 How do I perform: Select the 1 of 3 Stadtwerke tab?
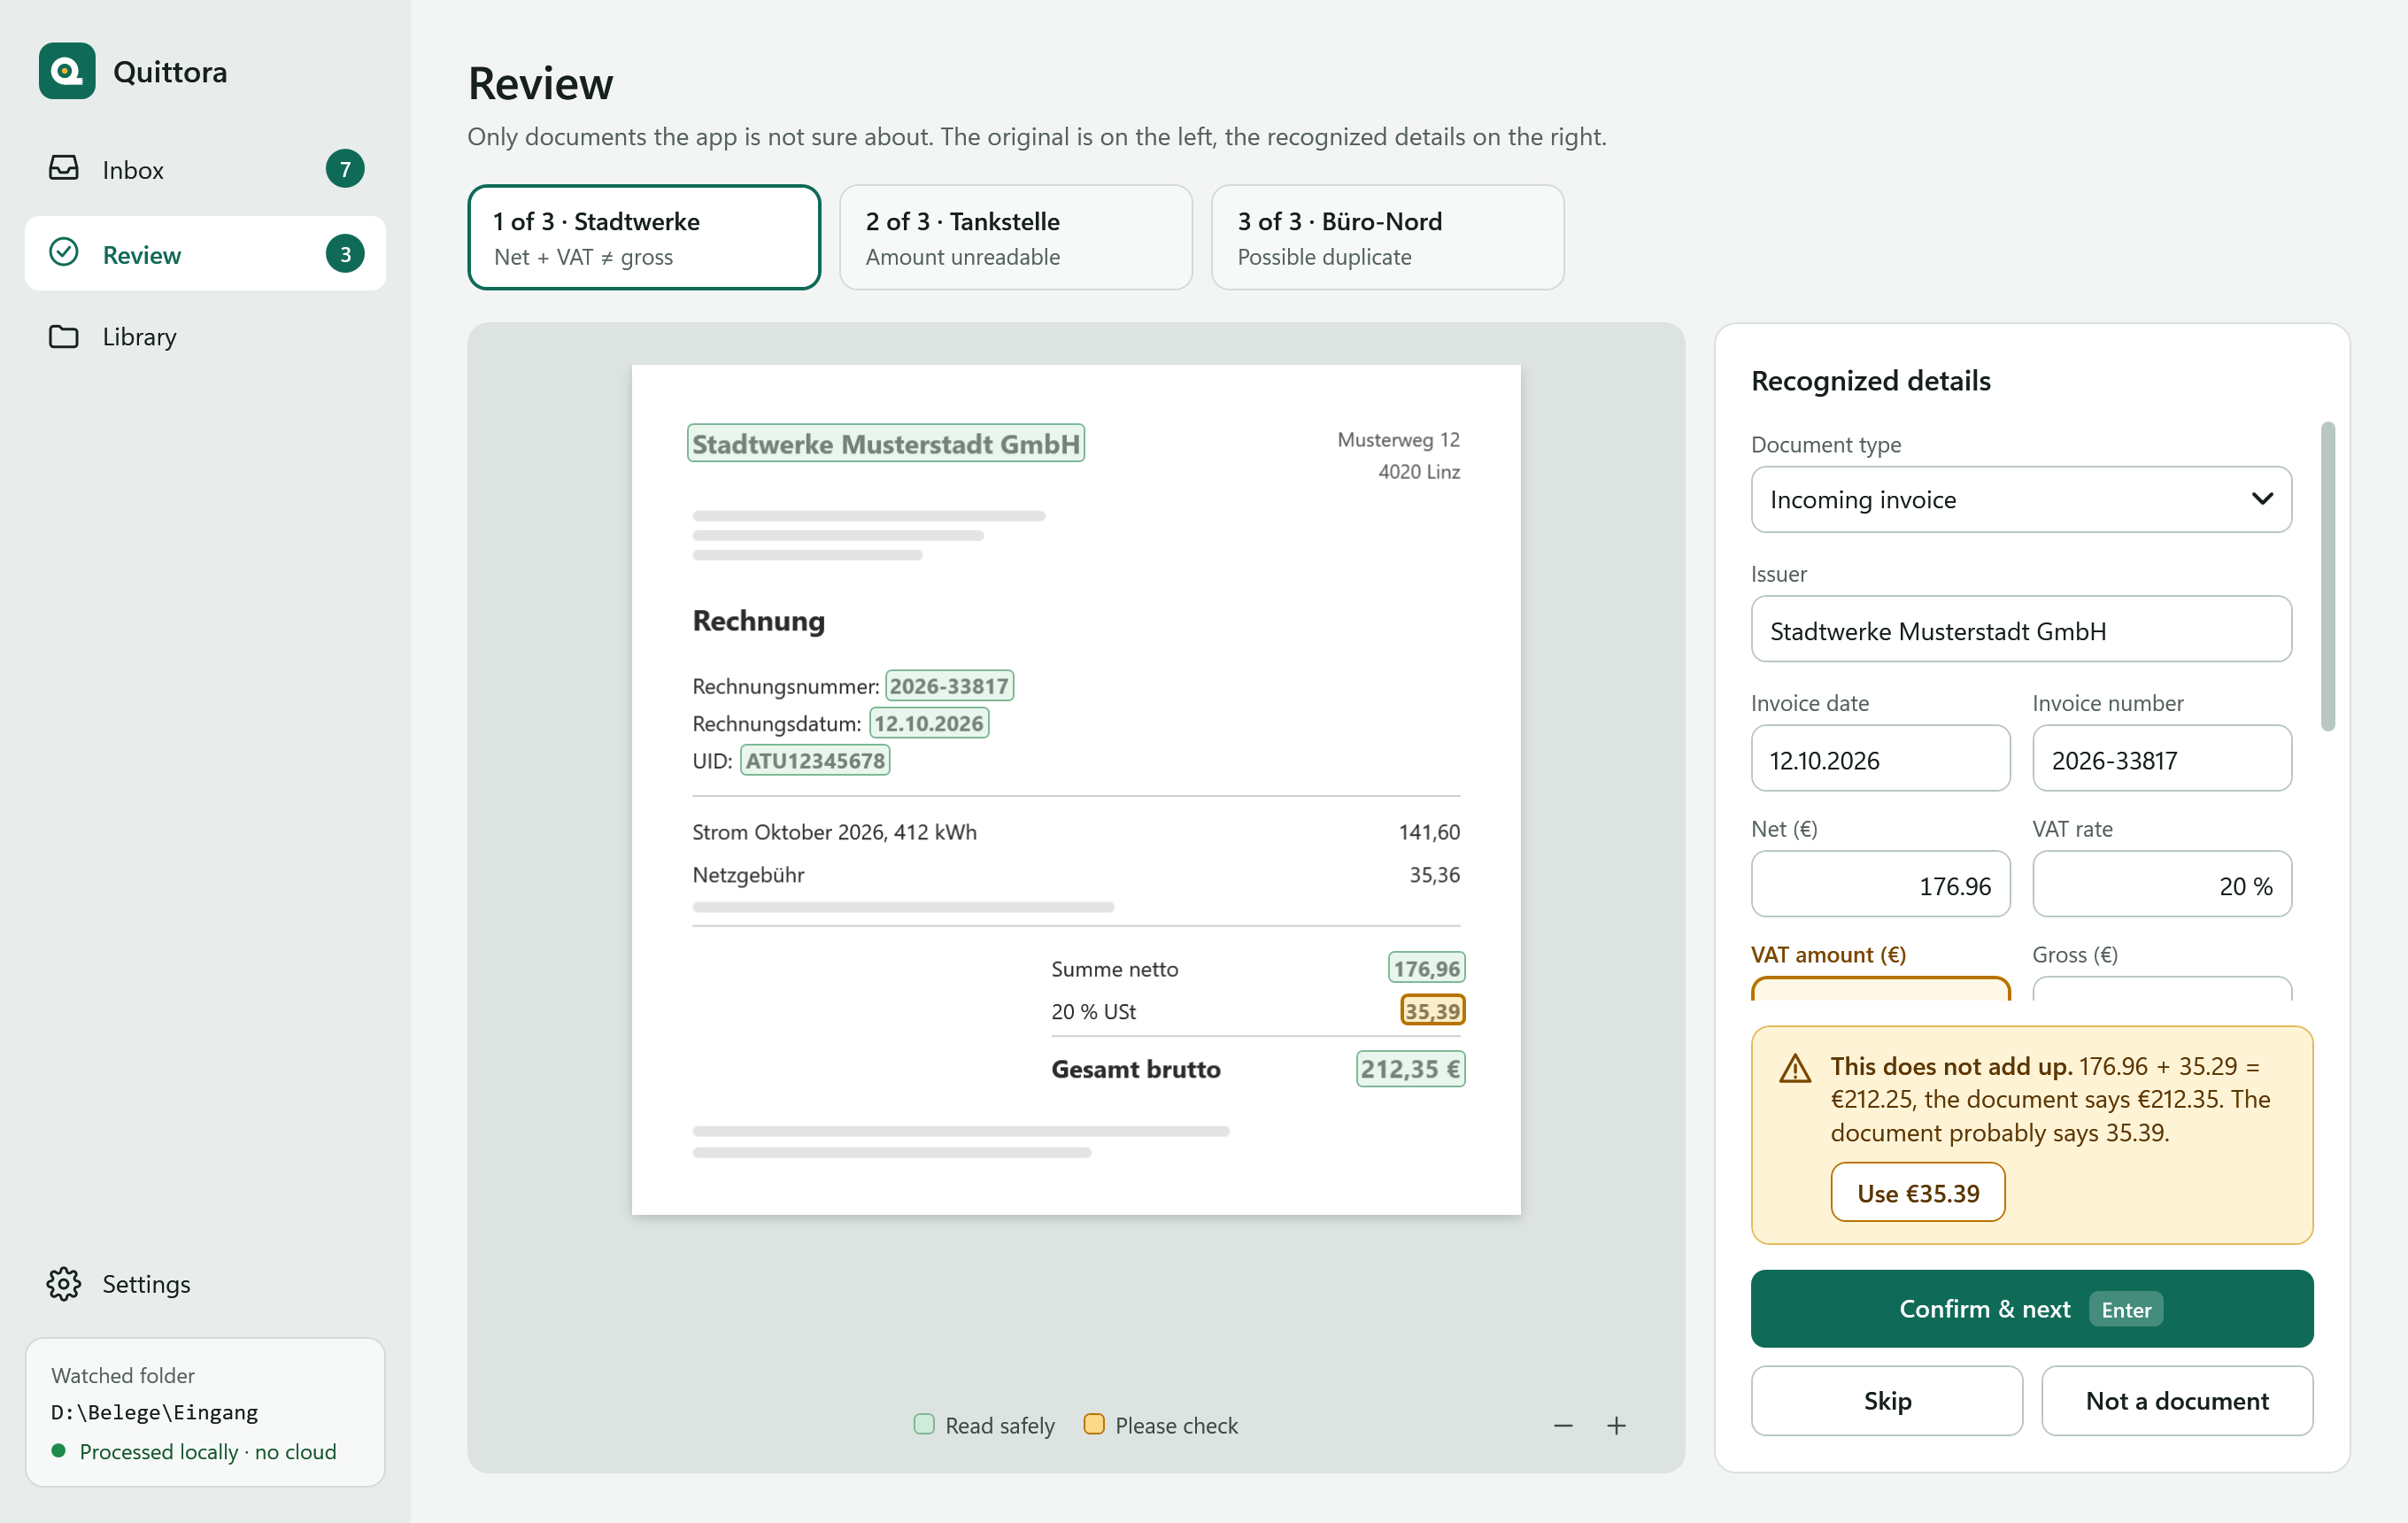644,237
